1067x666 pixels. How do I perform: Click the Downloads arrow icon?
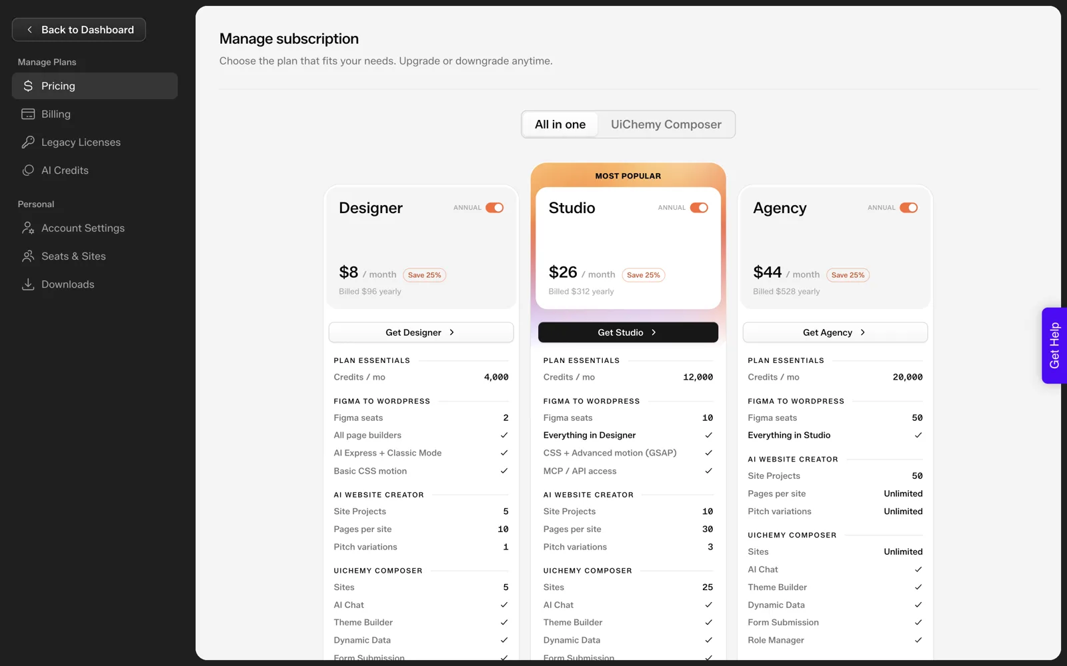[x=28, y=284]
